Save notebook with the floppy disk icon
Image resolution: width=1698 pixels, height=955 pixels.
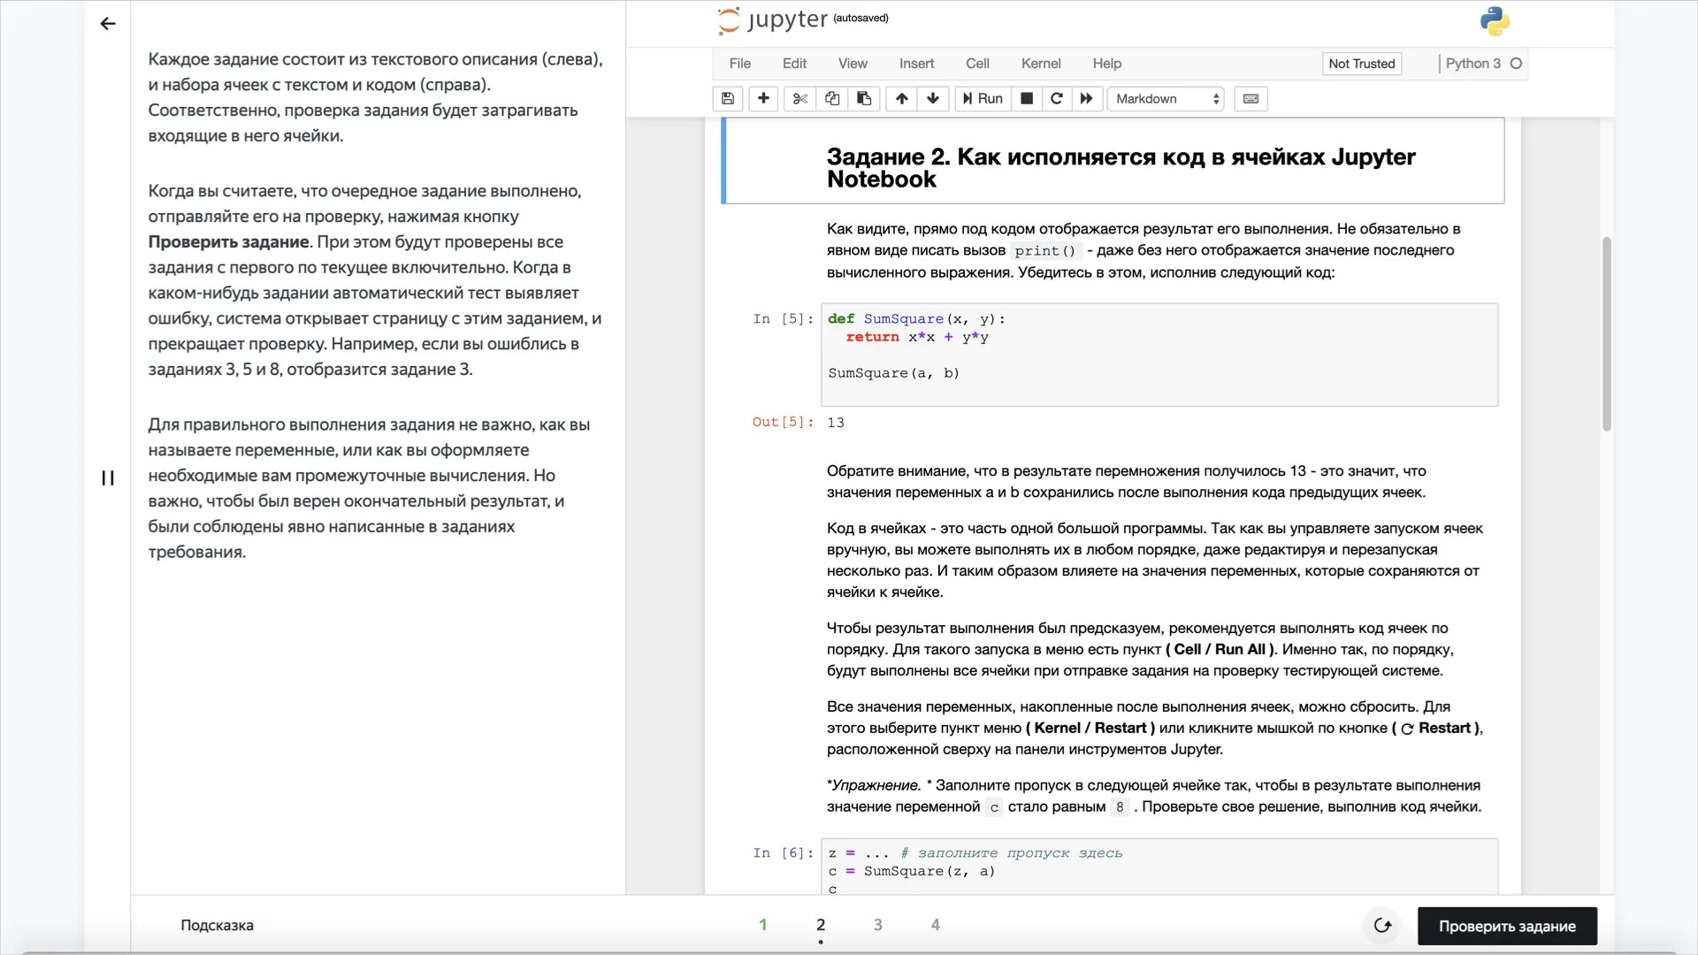[x=728, y=99]
